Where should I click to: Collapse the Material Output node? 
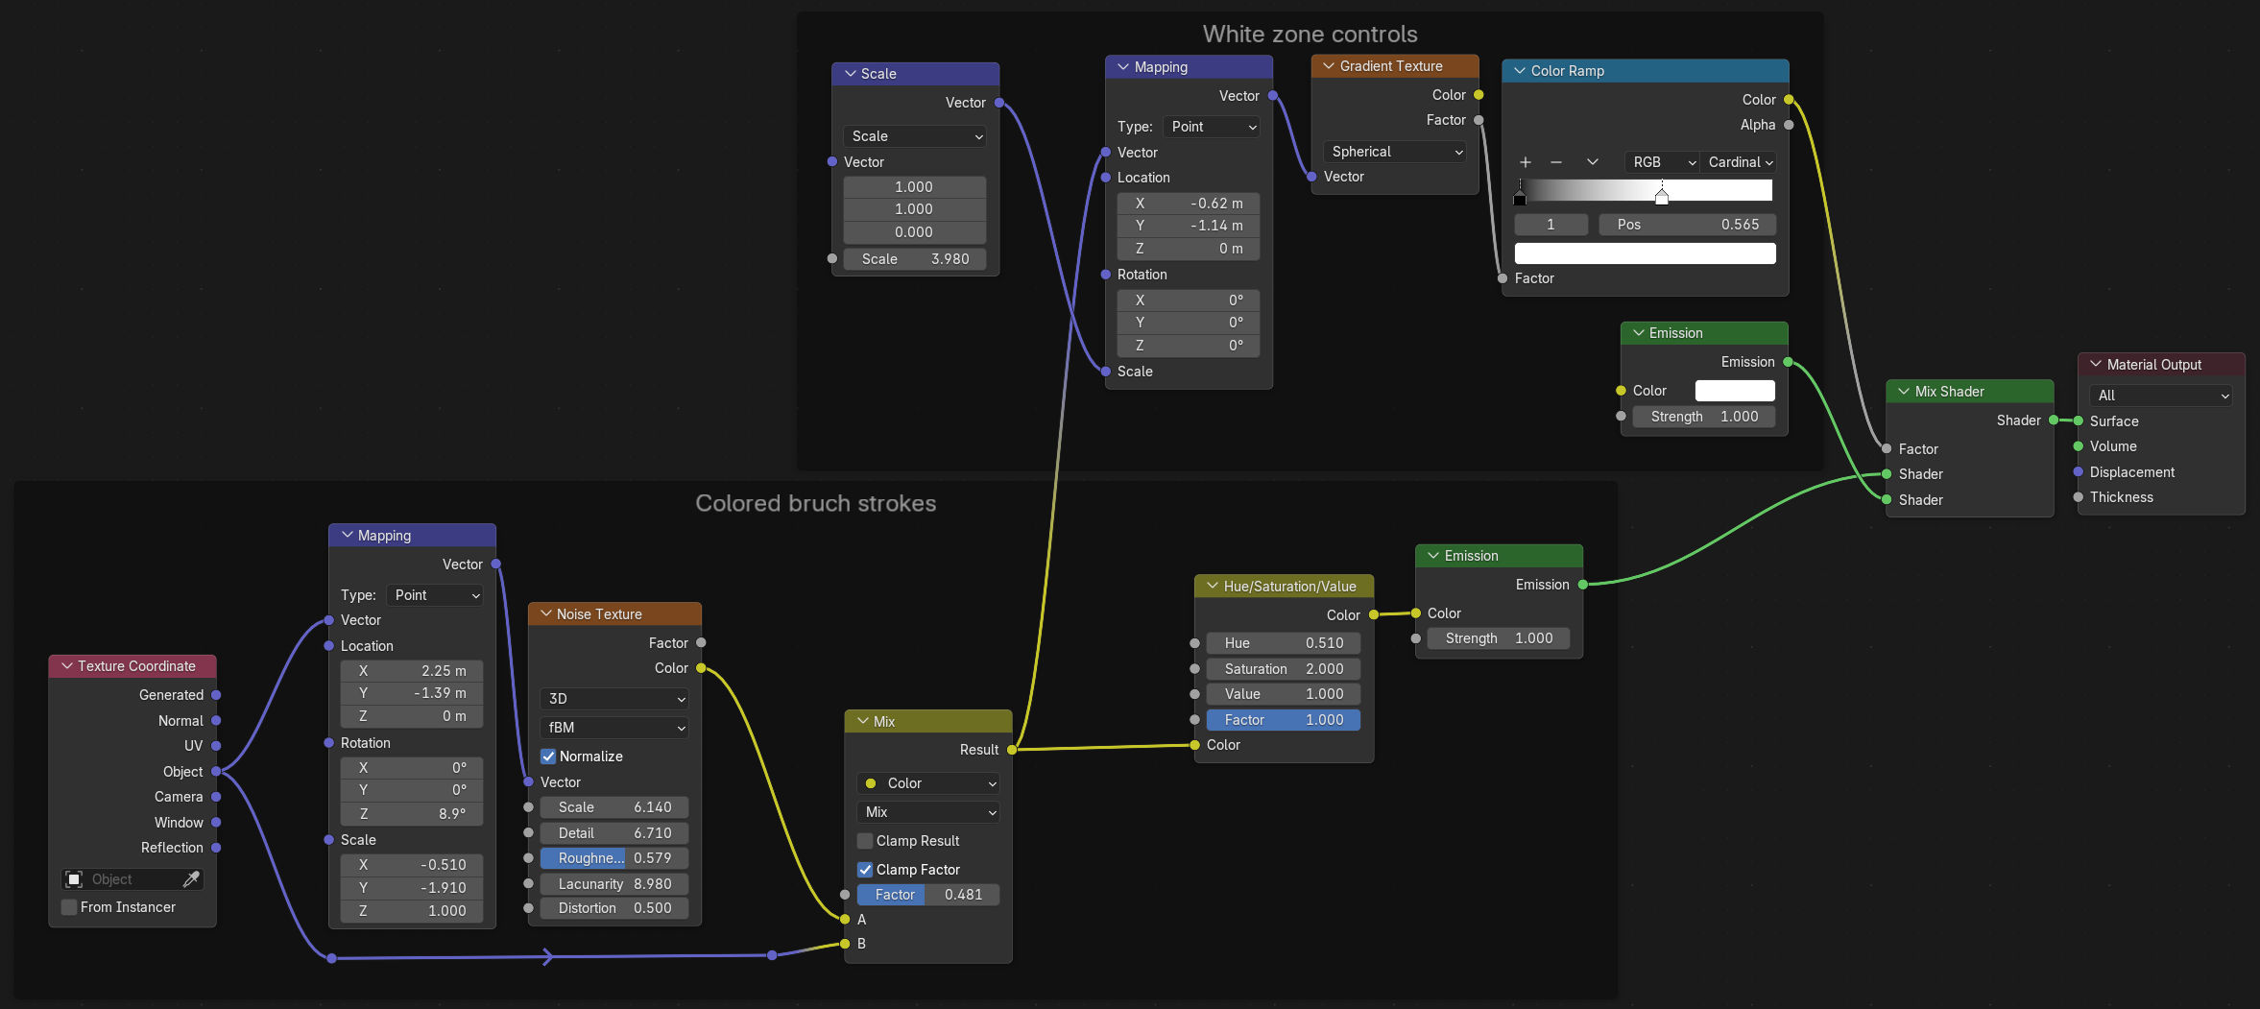2096,365
